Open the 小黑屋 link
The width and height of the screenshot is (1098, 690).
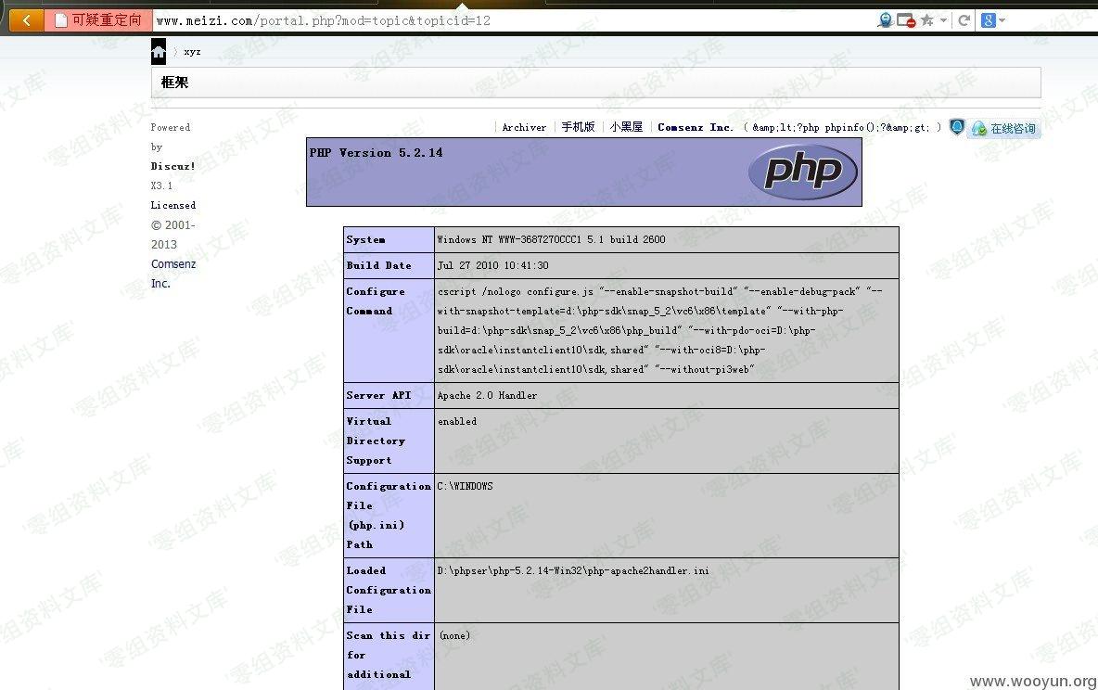pos(626,127)
